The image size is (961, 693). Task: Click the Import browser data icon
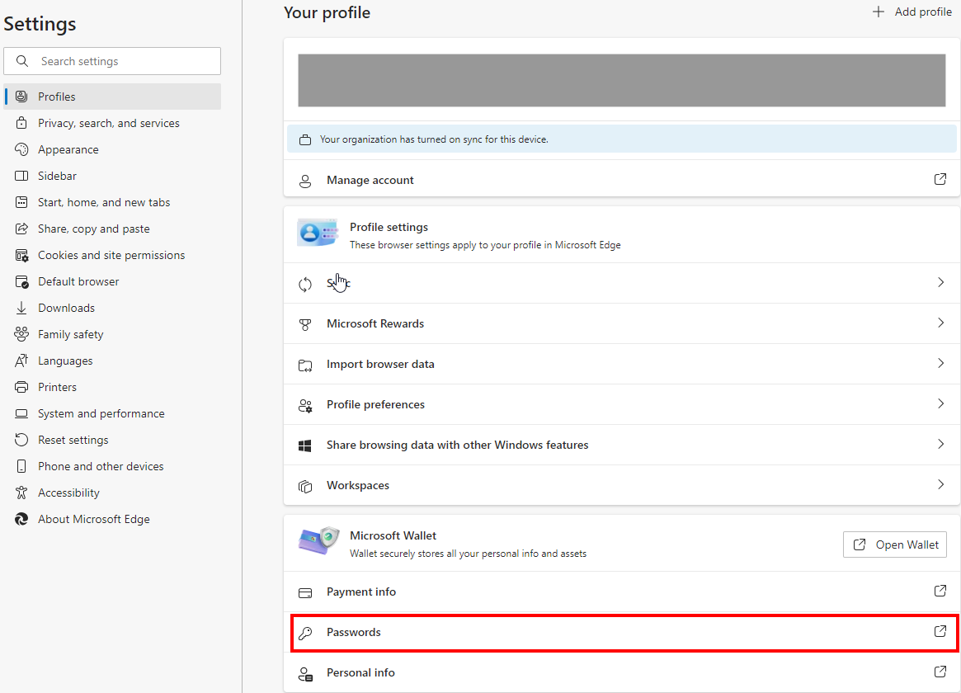tap(305, 365)
